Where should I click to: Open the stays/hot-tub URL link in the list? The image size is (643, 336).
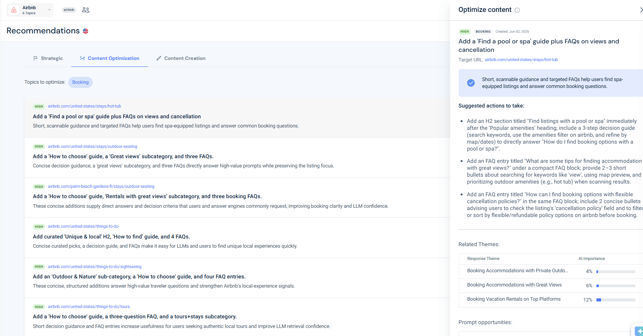[x=84, y=106]
